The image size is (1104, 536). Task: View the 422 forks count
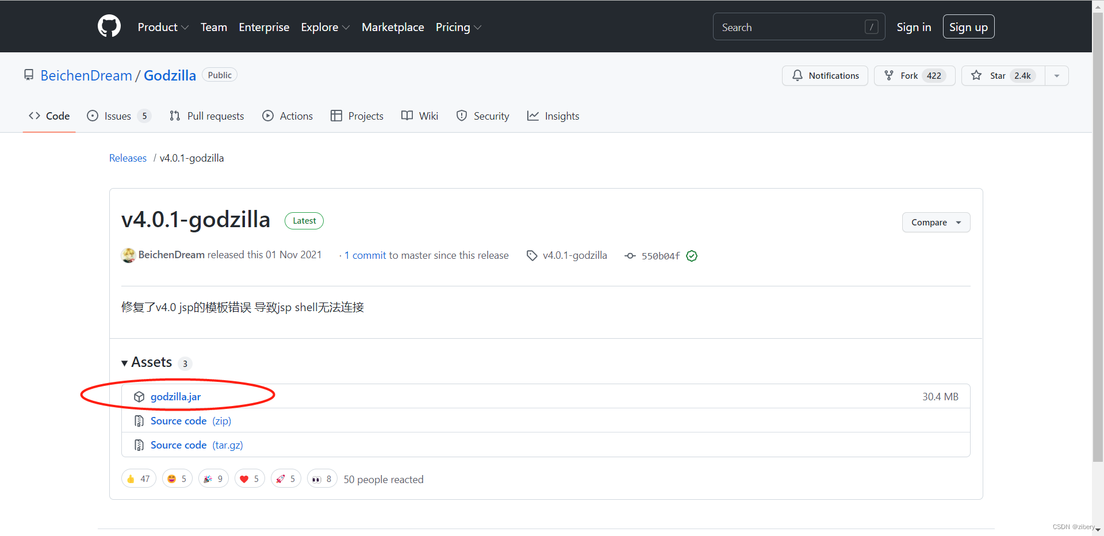[x=934, y=76]
